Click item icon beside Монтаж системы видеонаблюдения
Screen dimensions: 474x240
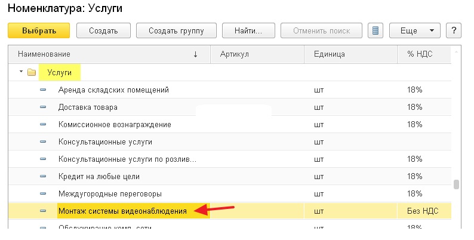[43, 211]
